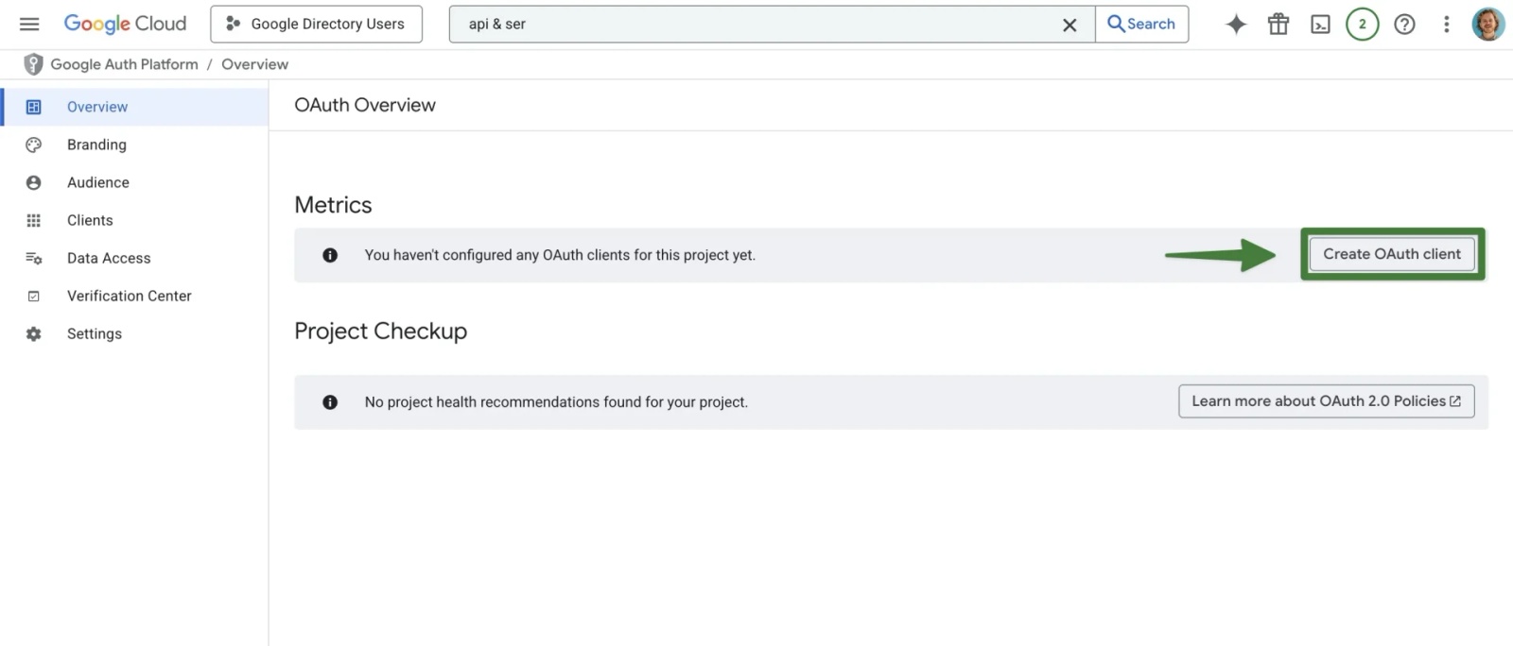Click the info icon beside project health message

tap(330, 402)
